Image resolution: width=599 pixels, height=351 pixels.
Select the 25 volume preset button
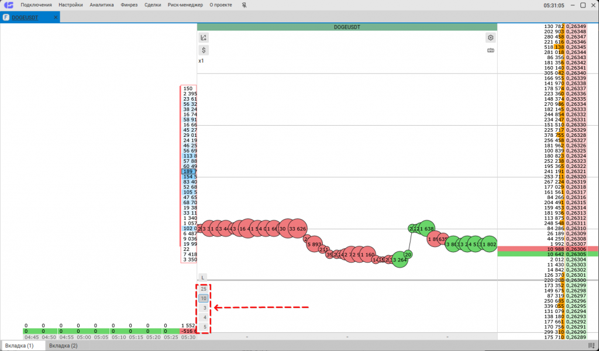coord(204,289)
